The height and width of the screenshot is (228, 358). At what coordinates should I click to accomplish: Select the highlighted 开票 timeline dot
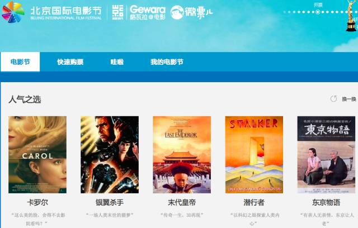[x=317, y=12]
